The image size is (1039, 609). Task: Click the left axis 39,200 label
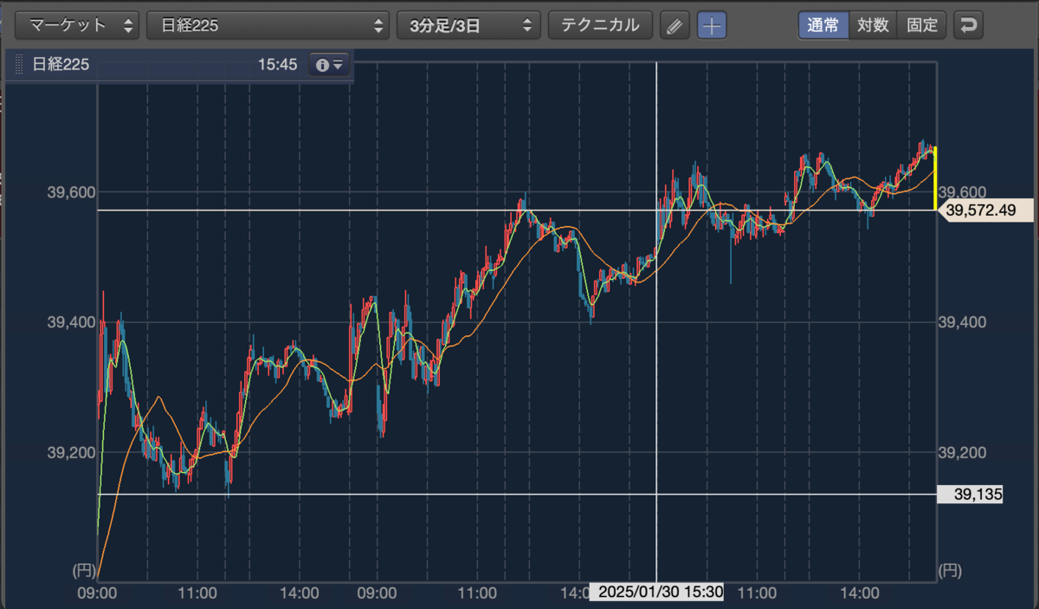click(71, 452)
